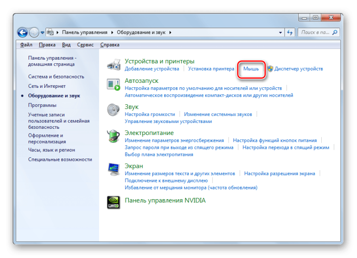The image size is (357, 258).
Task: Select 'Панель управления' breadcrumb segment
Action: coord(85,33)
